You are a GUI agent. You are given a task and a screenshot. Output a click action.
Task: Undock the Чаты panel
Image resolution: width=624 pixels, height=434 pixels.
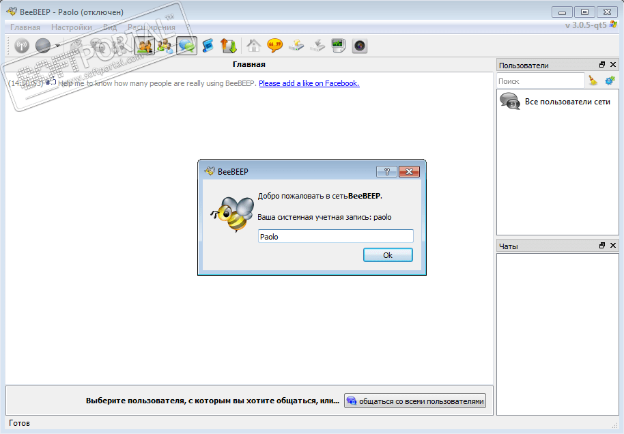click(x=602, y=246)
